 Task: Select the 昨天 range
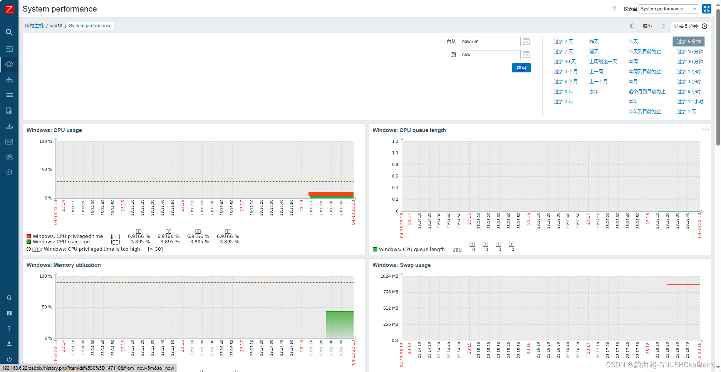point(594,42)
